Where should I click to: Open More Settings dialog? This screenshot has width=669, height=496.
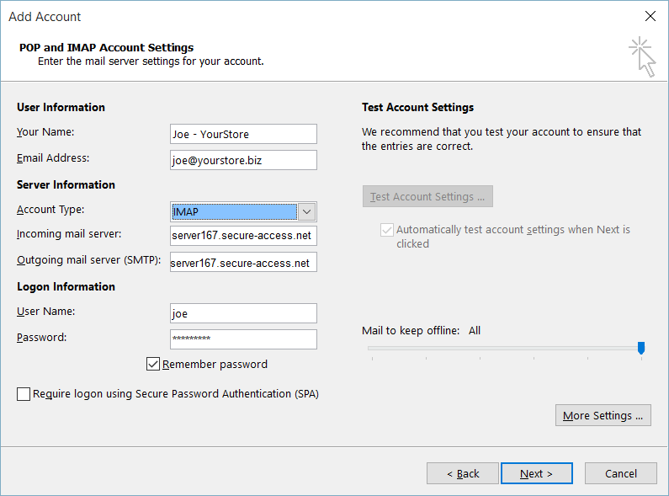coord(603,415)
